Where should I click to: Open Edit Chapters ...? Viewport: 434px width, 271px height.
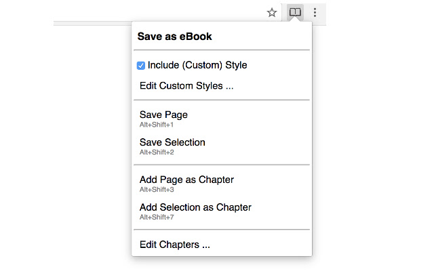pyautogui.click(x=175, y=245)
